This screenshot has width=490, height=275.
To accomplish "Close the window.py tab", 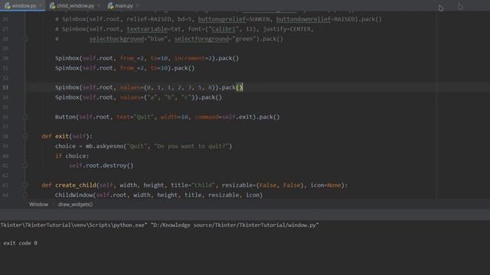I will pos(41,6).
